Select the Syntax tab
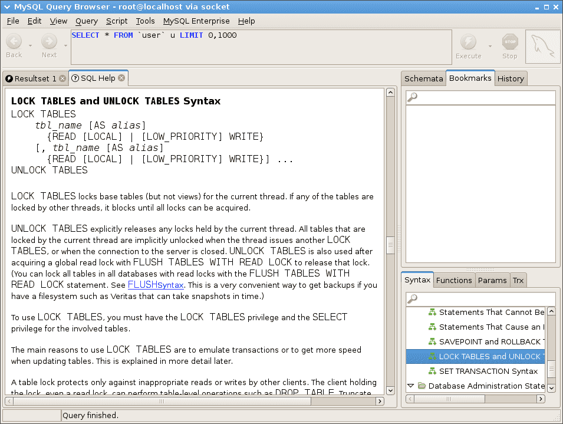 417,280
